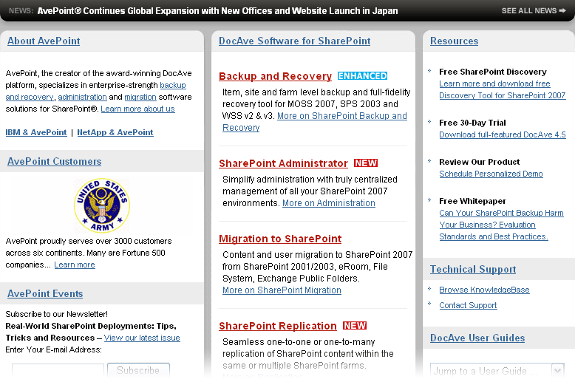Open the AvePoint Japan news headline
Viewport: 575px width, 382px height.
(217, 11)
